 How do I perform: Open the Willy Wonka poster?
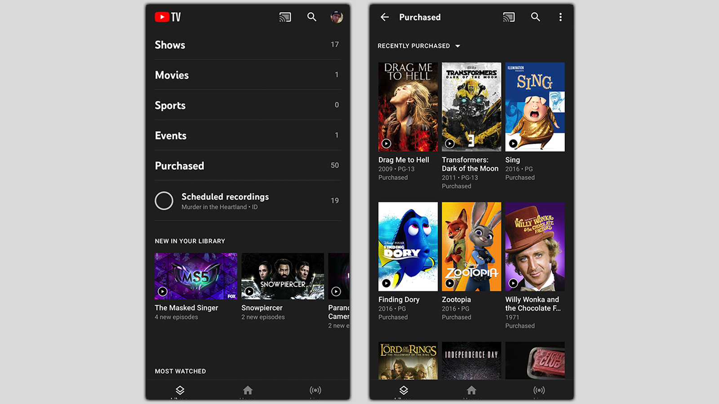click(x=535, y=246)
